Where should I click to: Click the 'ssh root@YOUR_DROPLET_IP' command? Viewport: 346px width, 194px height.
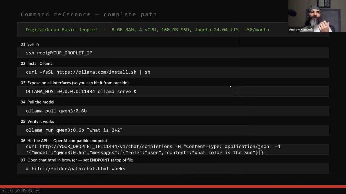pos(59,53)
